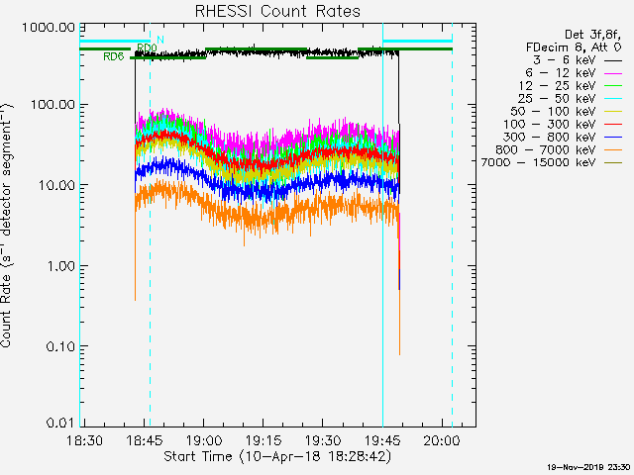Select the '7000 - 15000 keV' legend label
Viewport: 634px width, 475px height.
[x=538, y=162]
